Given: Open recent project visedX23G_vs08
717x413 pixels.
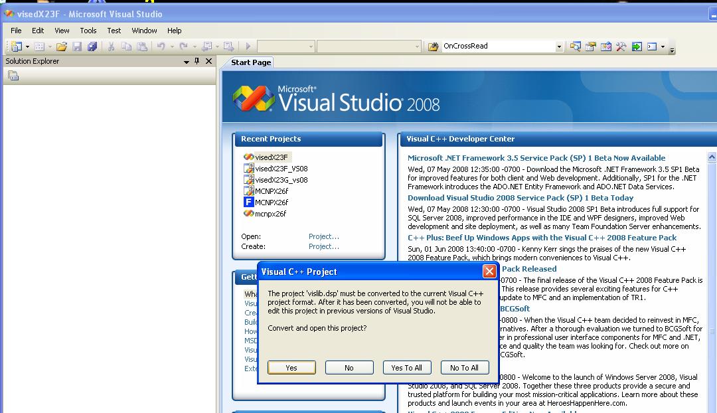Looking at the screenshot, I should [x=281, y=180].
